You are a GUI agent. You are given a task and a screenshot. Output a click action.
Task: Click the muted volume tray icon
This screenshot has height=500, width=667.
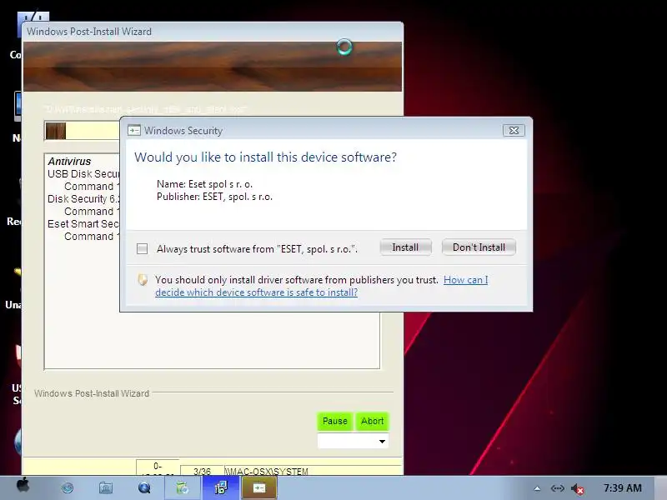pos(577,489)
